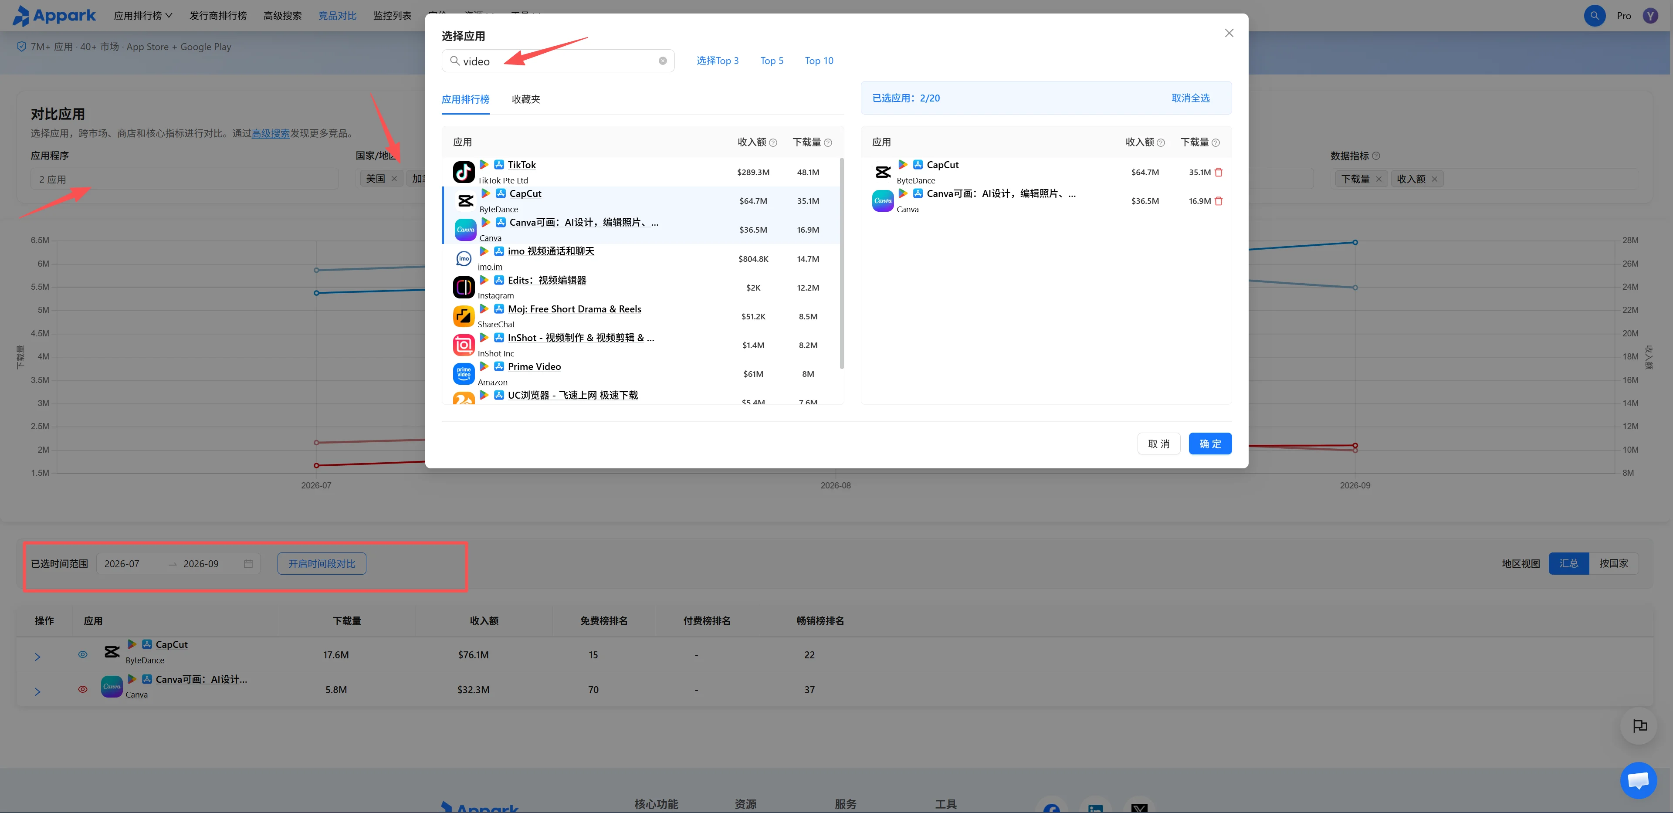Image resolution: width=1673 pixels, height=813 pixels.
Task: Click the 确定 confirm button
Action: coord(1210,444)
